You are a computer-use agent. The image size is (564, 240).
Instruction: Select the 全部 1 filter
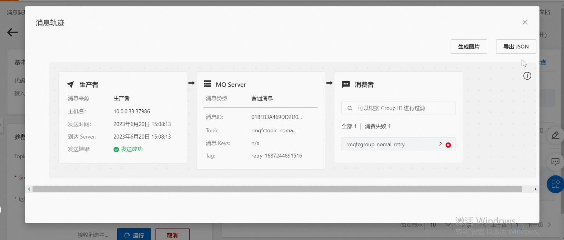[x=349, y=126]
